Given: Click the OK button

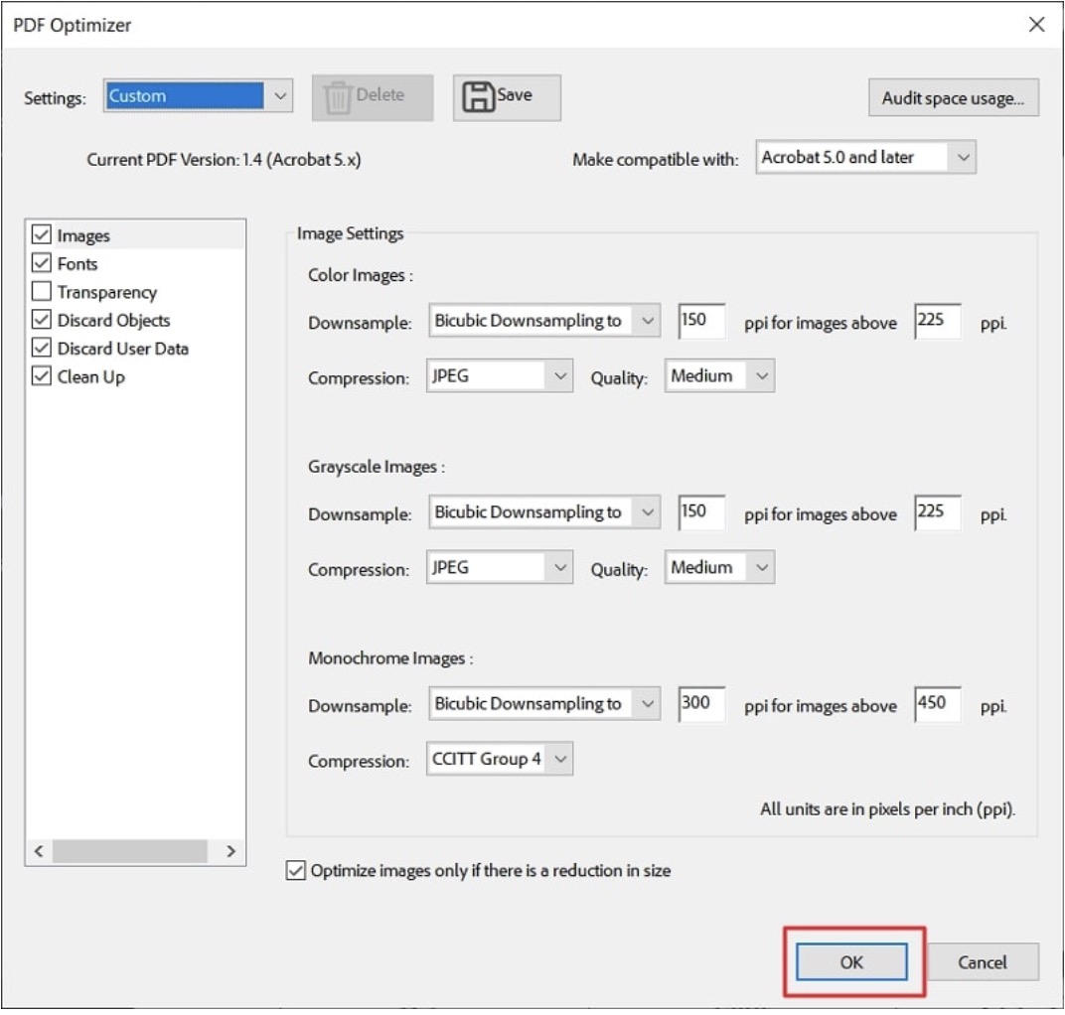Looking at the screenshot, I should coord(851,962).
